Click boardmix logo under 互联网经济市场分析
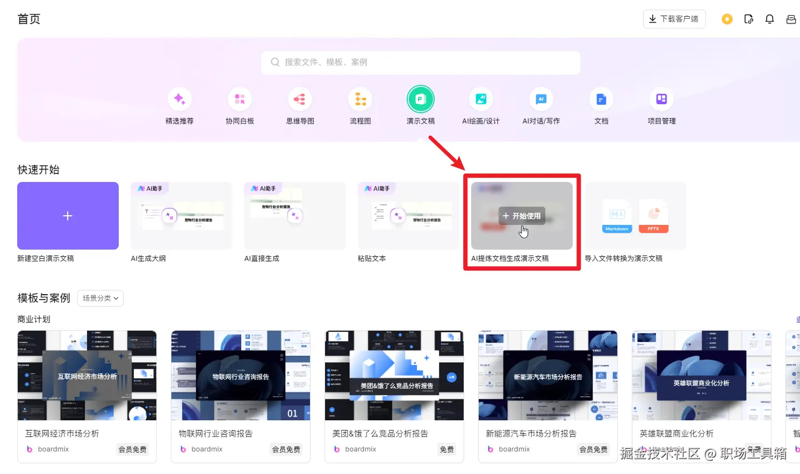The height and width of the screenshot is (474, 800). point(30,449)
